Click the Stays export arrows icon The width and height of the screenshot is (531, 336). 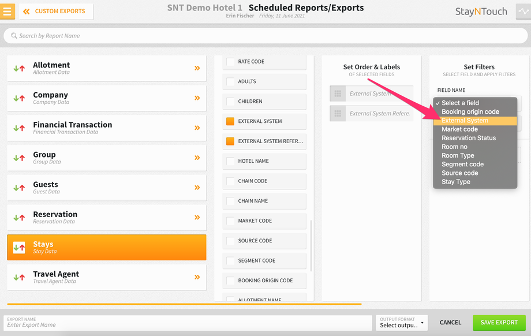[x=19, y=248]
